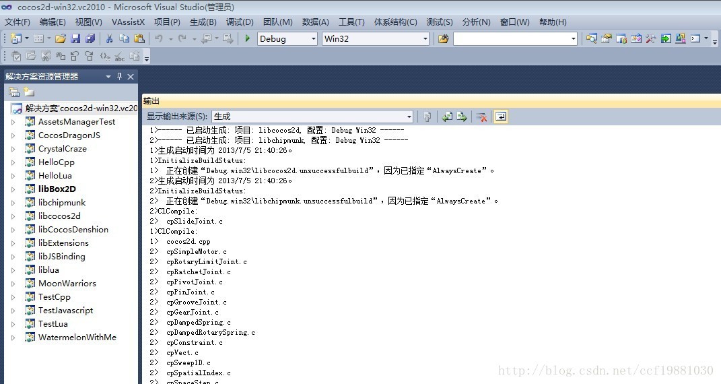Open the Undo history dropdown arrow

[x=170, y=39]
